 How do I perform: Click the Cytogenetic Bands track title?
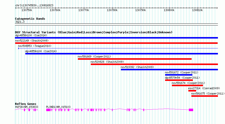pos(30,19)
